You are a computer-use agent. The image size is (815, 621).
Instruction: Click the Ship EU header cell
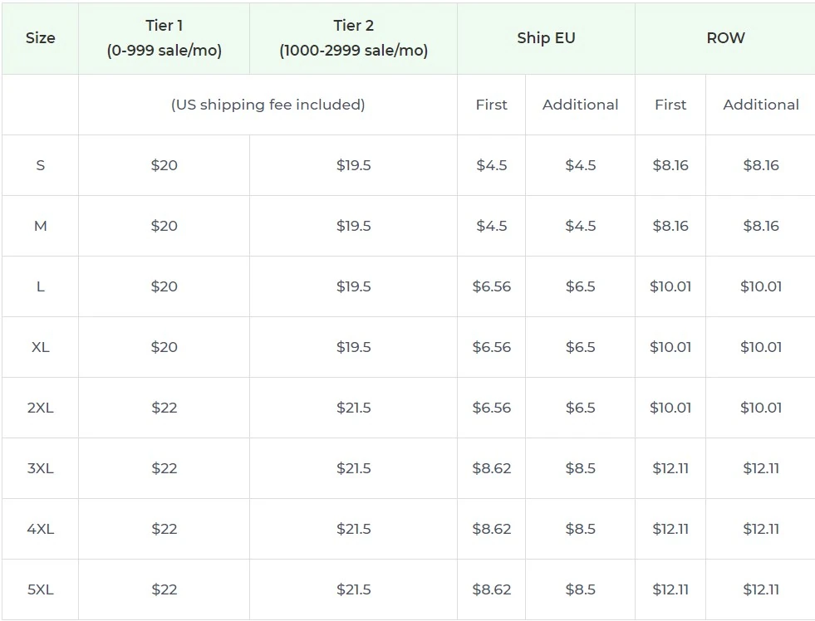click(546, 38)
